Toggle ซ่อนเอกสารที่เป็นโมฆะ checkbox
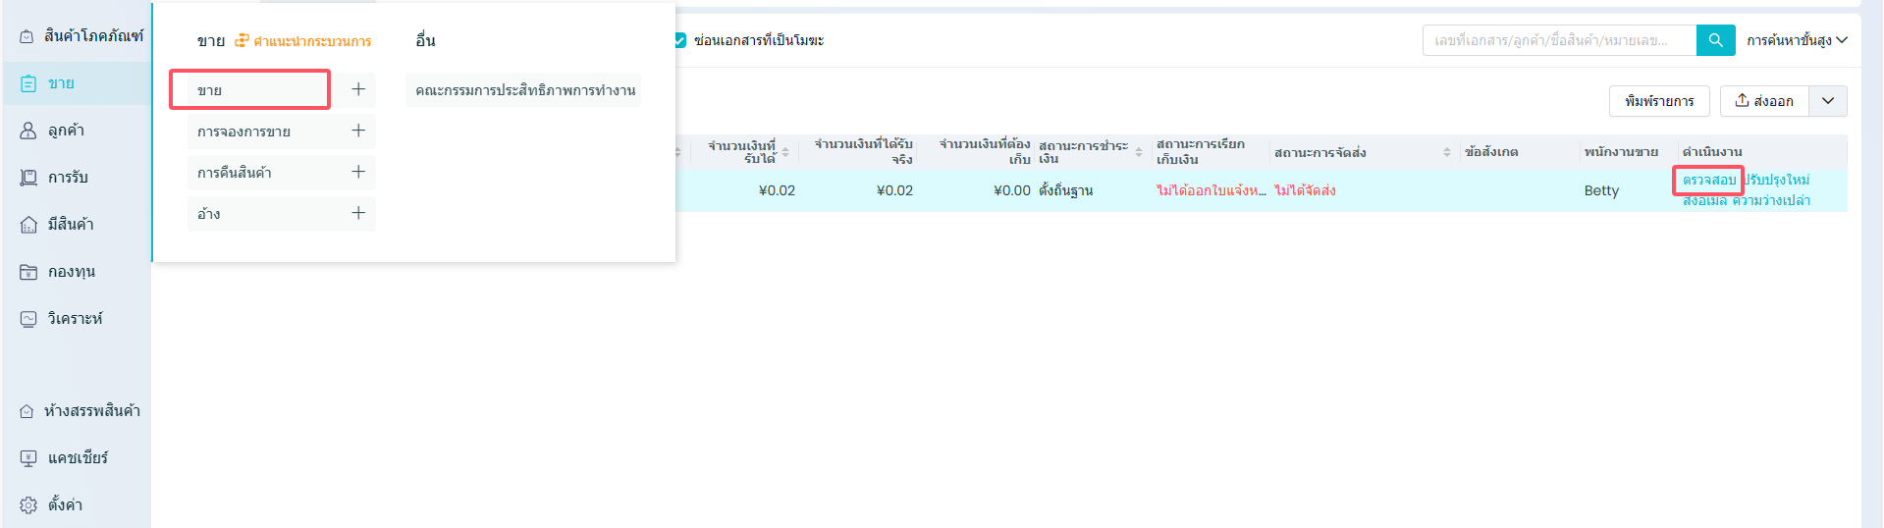Viewport: 1884px width, 528px height. pos(679,40)
